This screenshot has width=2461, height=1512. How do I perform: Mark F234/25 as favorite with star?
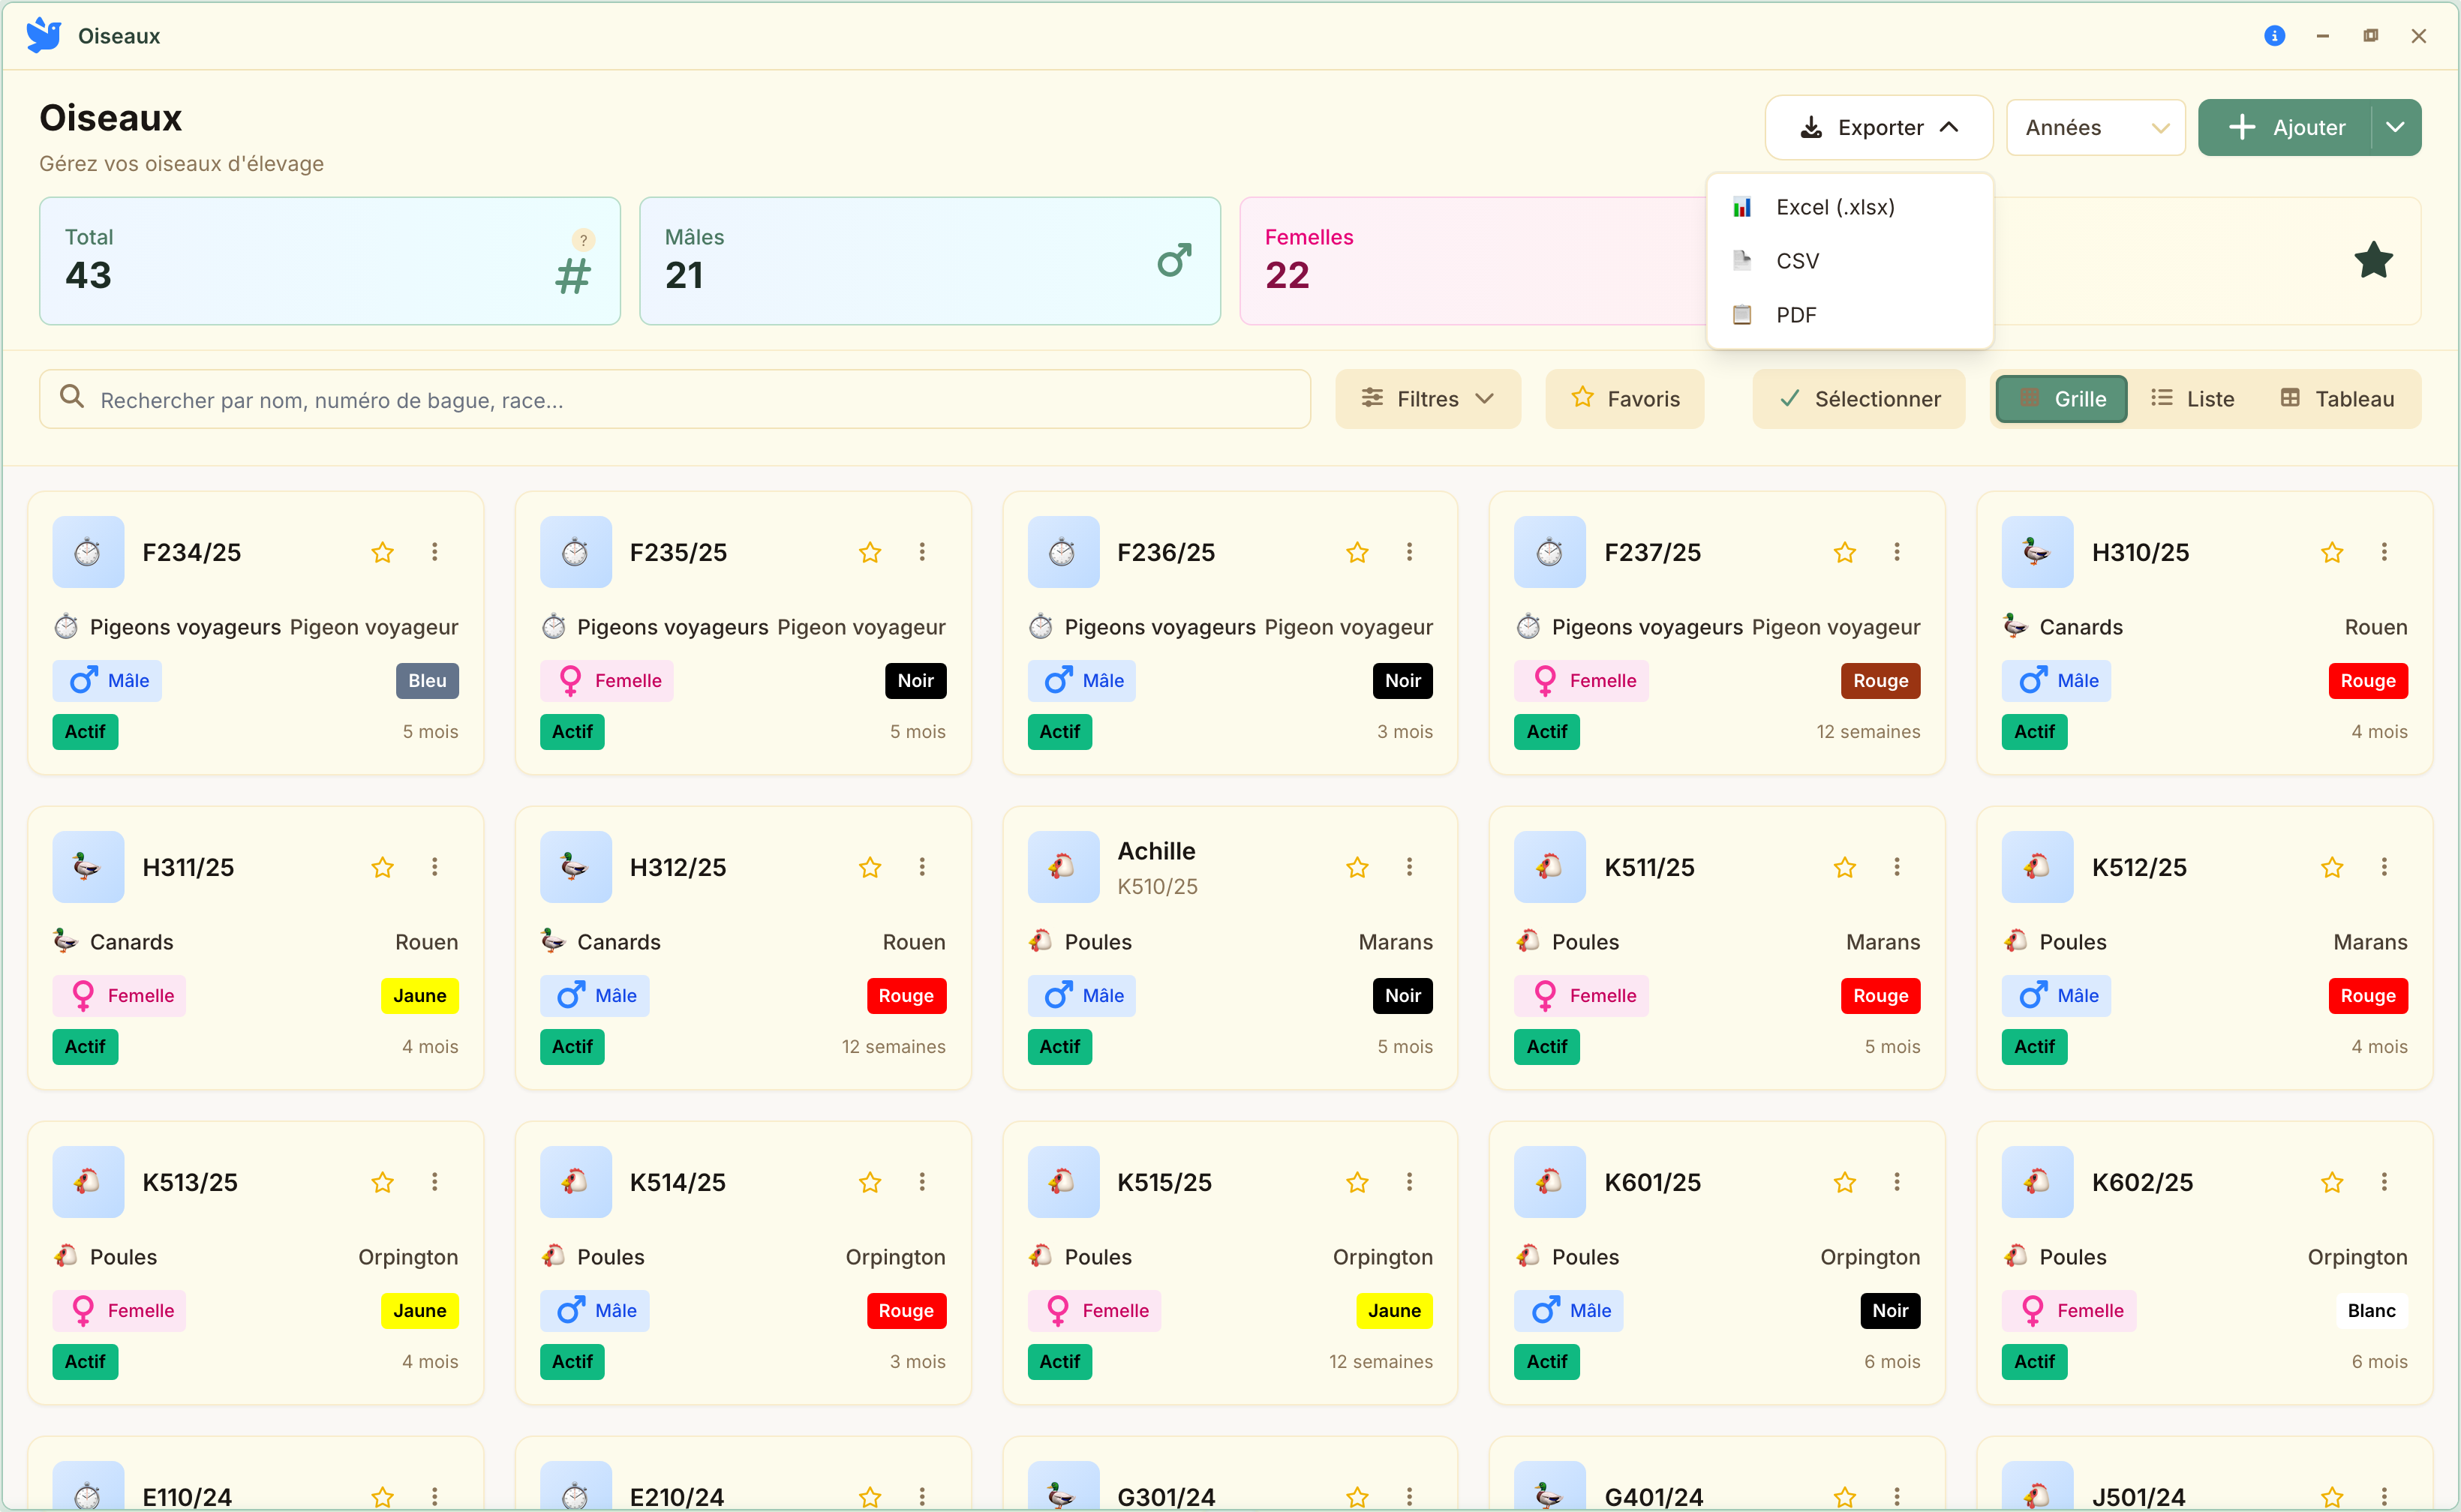click(382, 552)
